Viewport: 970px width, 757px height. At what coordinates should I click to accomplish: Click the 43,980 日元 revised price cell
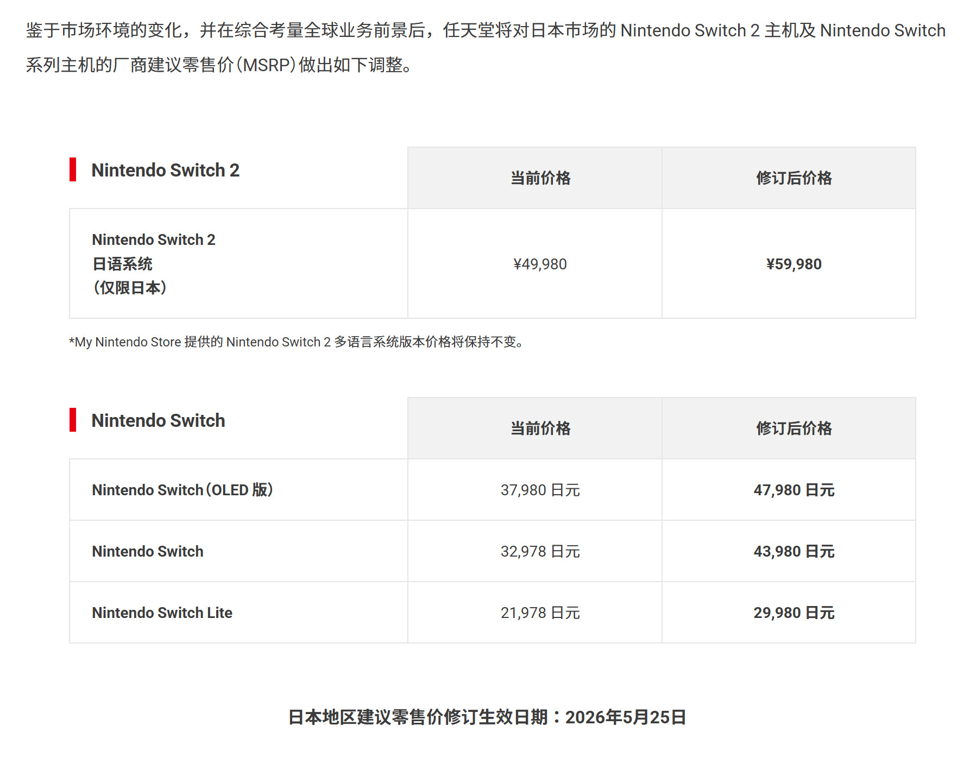[x=789, y=551]
